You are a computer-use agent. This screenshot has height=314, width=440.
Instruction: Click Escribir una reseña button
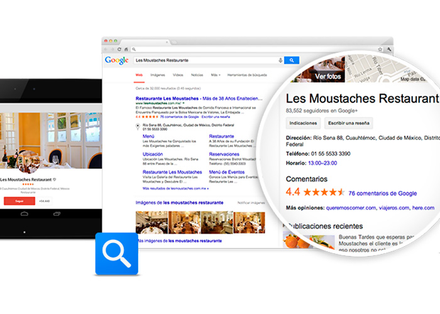pos(348,123)
